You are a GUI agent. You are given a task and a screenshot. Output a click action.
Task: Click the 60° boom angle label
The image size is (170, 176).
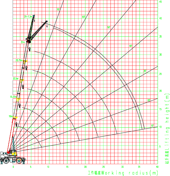(x=83, y=17)
